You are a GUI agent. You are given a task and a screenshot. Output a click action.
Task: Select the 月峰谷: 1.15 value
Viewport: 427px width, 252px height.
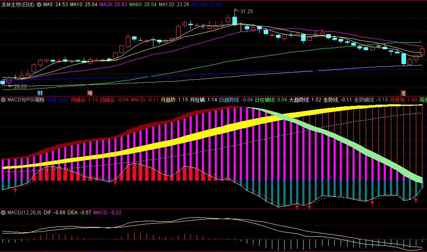pos(84,100)
